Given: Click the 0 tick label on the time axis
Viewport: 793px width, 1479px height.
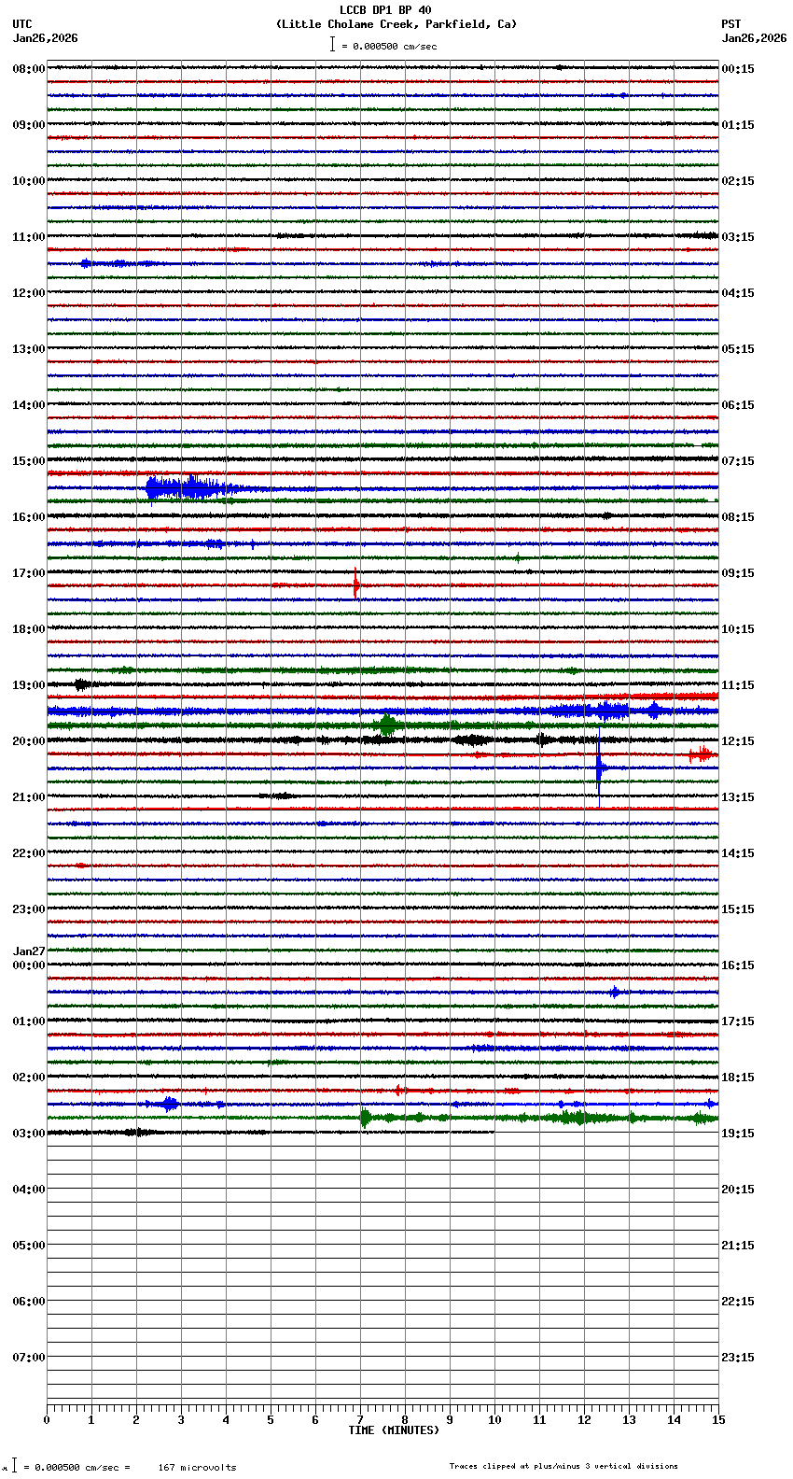Looking at the screenshot, I should (47, 1420).
